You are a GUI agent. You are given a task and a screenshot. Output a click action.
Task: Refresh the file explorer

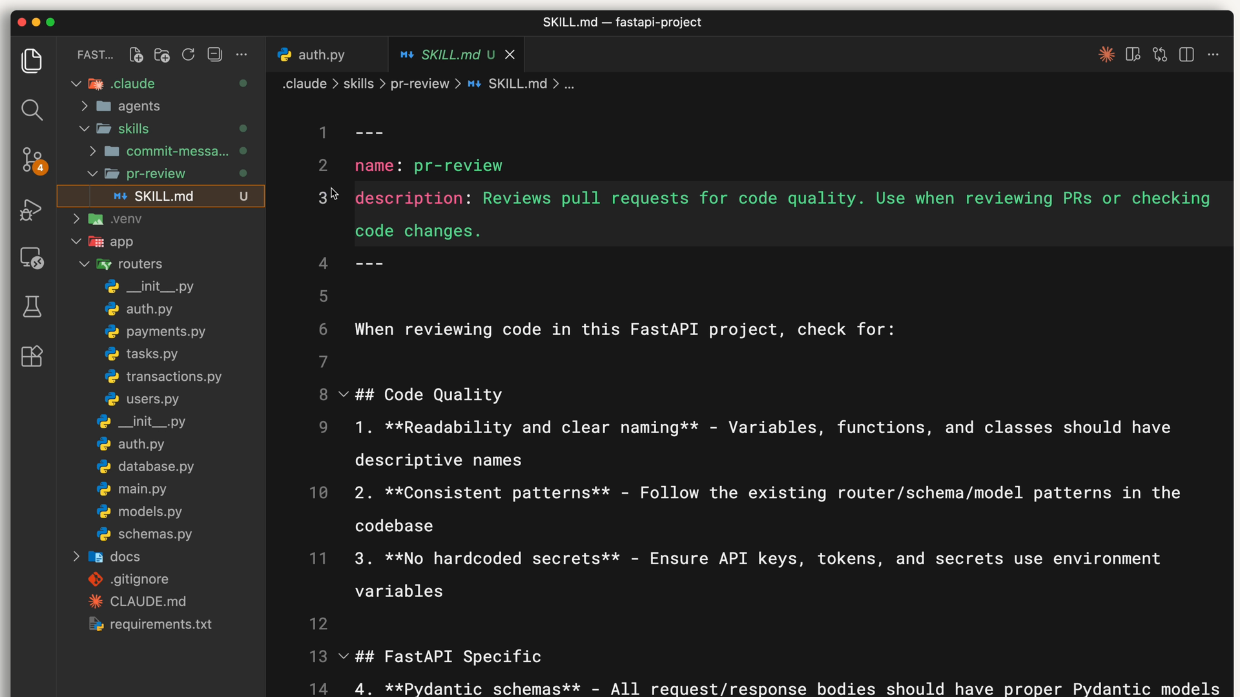coord(188,55)
